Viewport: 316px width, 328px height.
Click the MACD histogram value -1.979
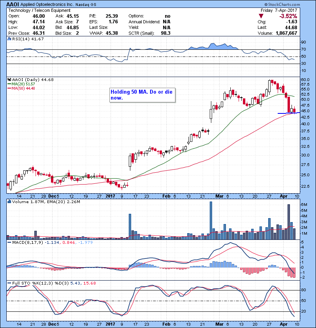[x=85, y=243]
